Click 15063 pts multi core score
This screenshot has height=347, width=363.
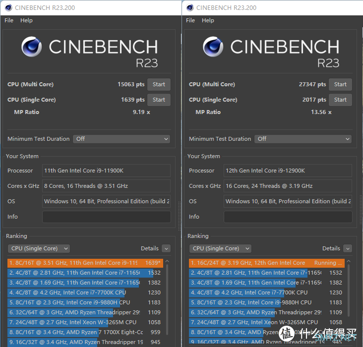(131, 84)
